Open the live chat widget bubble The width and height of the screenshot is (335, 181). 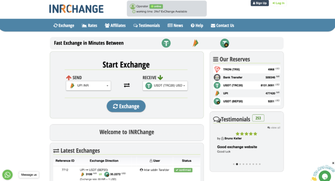(x=324, y=176)
